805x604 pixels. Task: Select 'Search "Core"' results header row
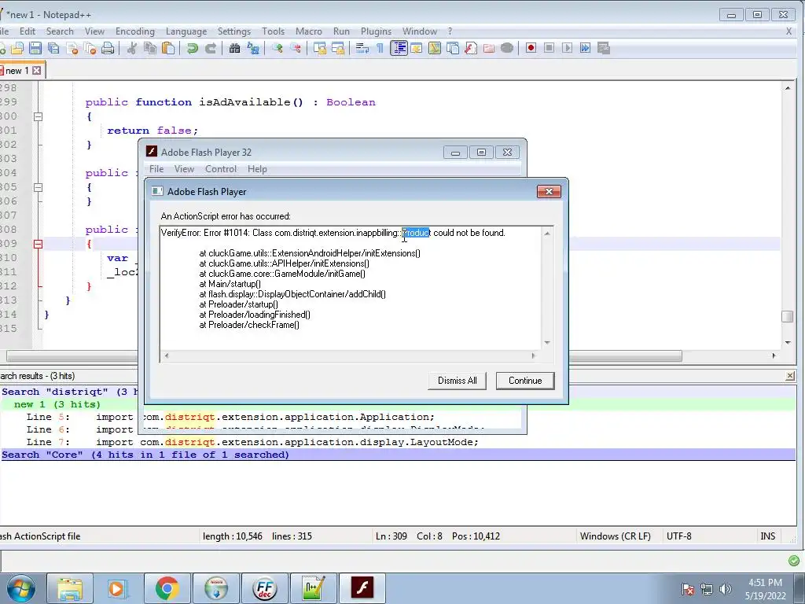click(x=398, y=455)
